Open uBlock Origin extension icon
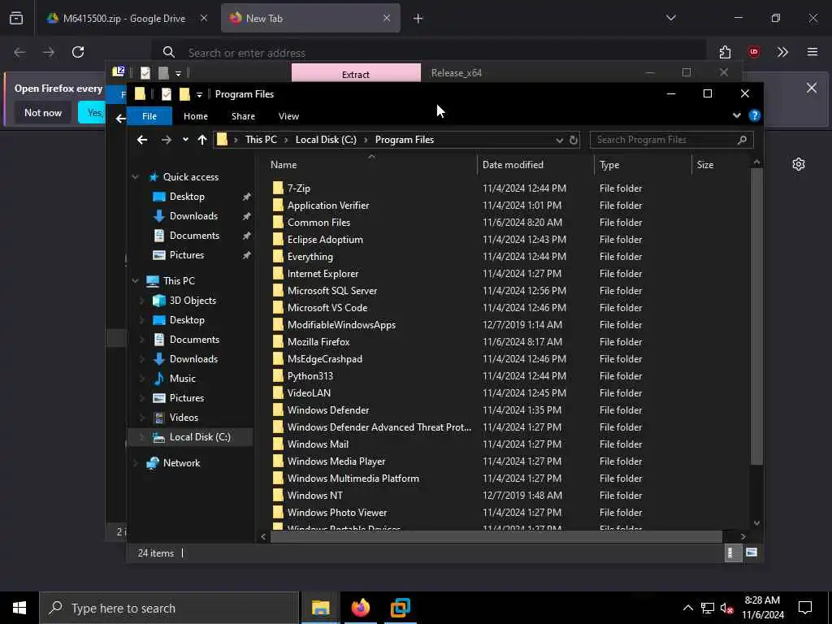 [753, 52]
